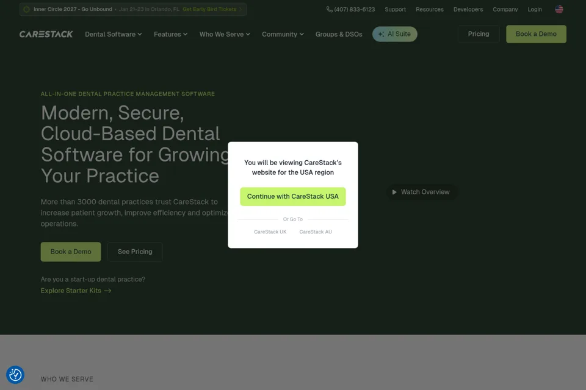
Task: Go to CareStack UK site
Action: pyautogui.click(x=270, y=232)
